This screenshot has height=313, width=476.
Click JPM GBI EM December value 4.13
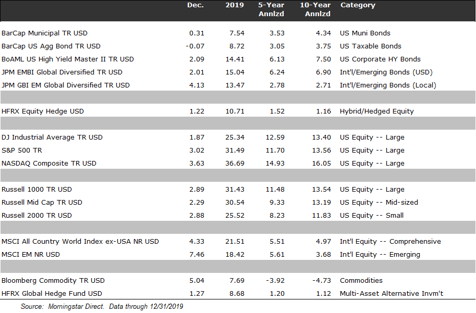click(197, 85)
